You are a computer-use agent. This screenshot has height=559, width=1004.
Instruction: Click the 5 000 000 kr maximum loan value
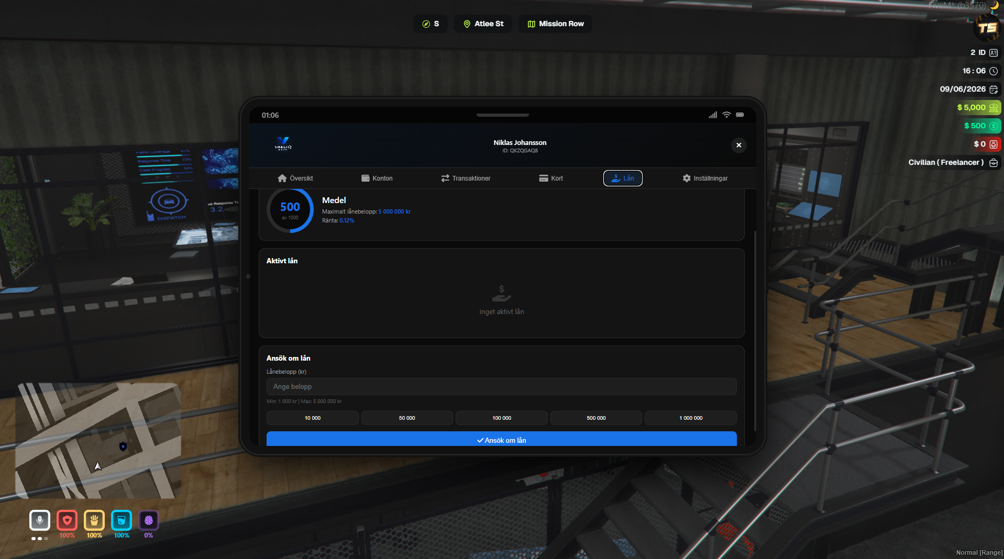click(x=394, y=212)
